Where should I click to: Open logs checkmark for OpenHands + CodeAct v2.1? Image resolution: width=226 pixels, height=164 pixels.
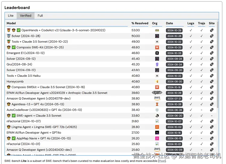click(x=191, y=30)
